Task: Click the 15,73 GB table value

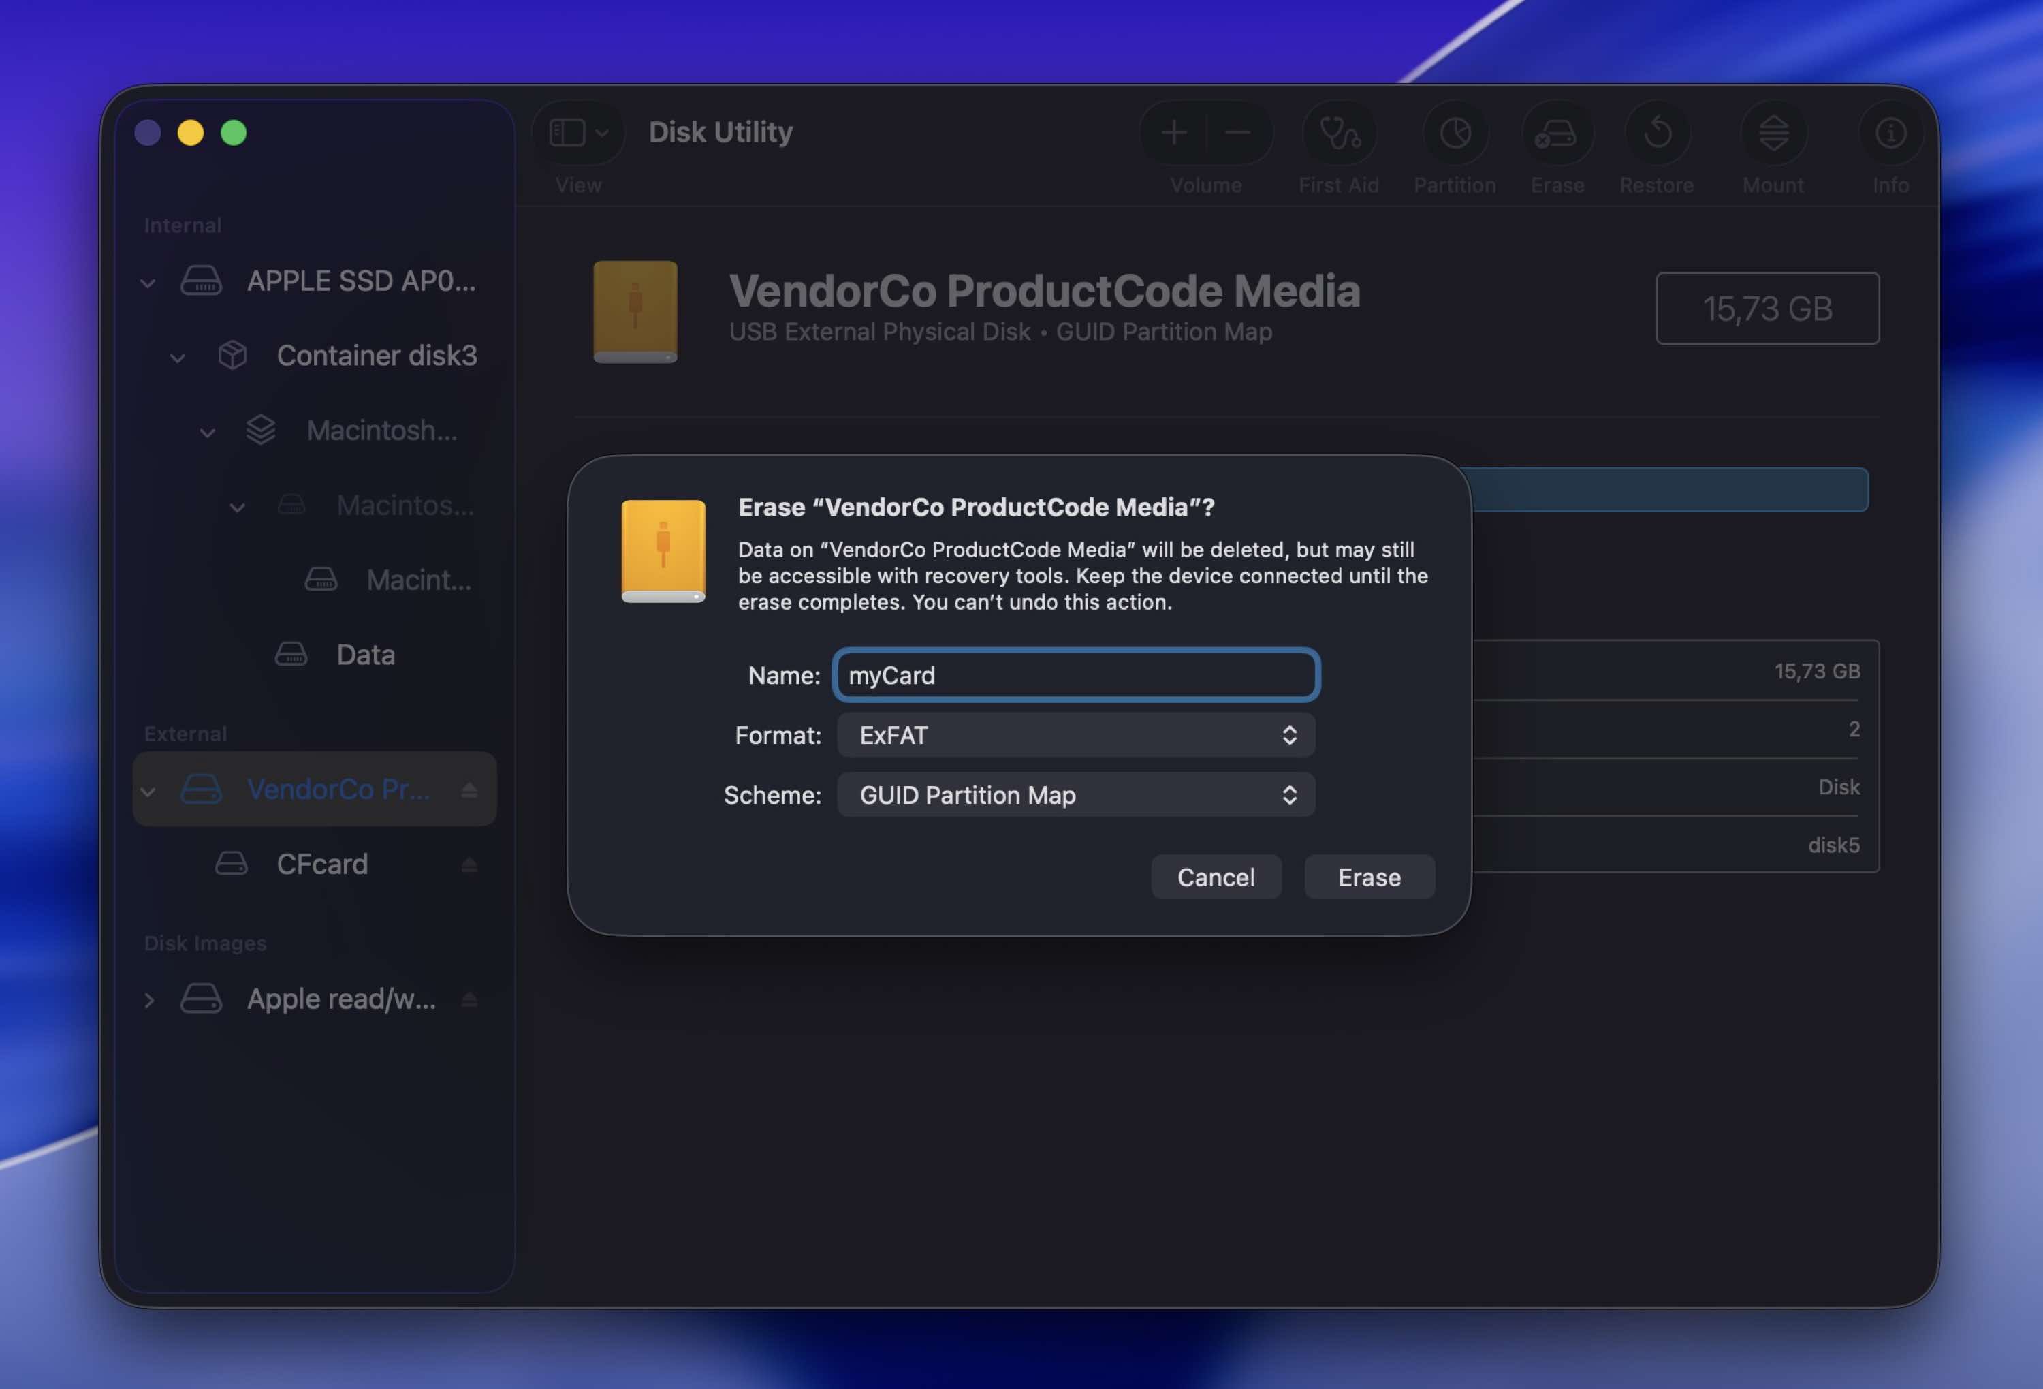Action: (1817, 671)
